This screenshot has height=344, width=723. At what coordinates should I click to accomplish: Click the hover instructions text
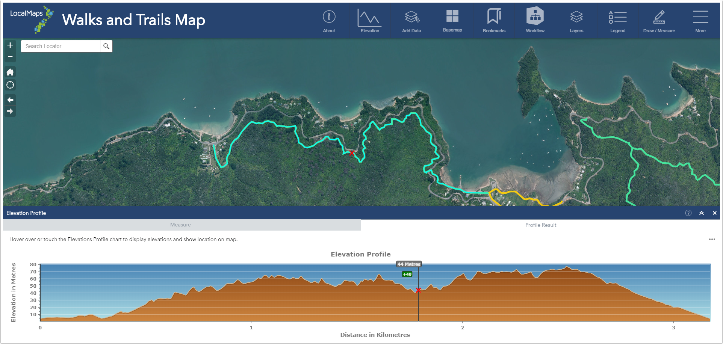pos(123,239)
